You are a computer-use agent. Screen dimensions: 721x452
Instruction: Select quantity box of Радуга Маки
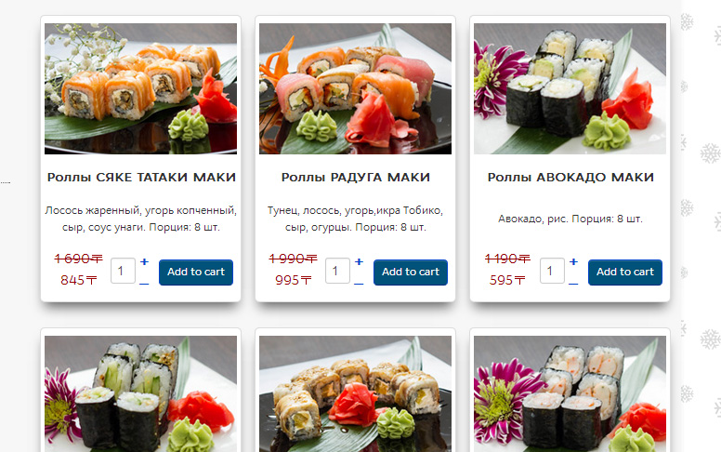[x=337, y=271]
